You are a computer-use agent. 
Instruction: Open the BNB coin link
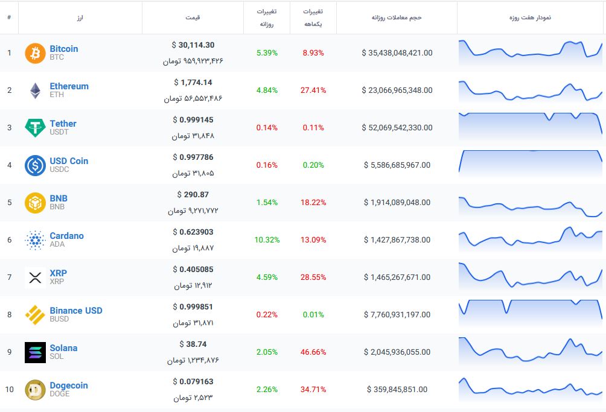coord(59,198)
